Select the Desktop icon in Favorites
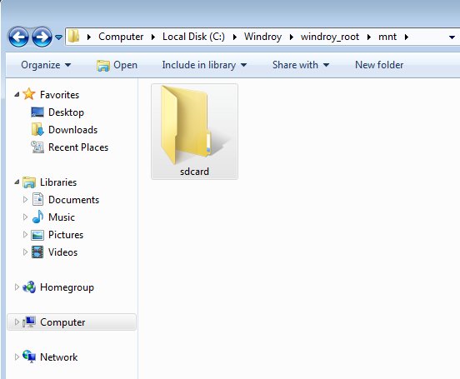Screen dimensions: 460x379 [37, 112]
